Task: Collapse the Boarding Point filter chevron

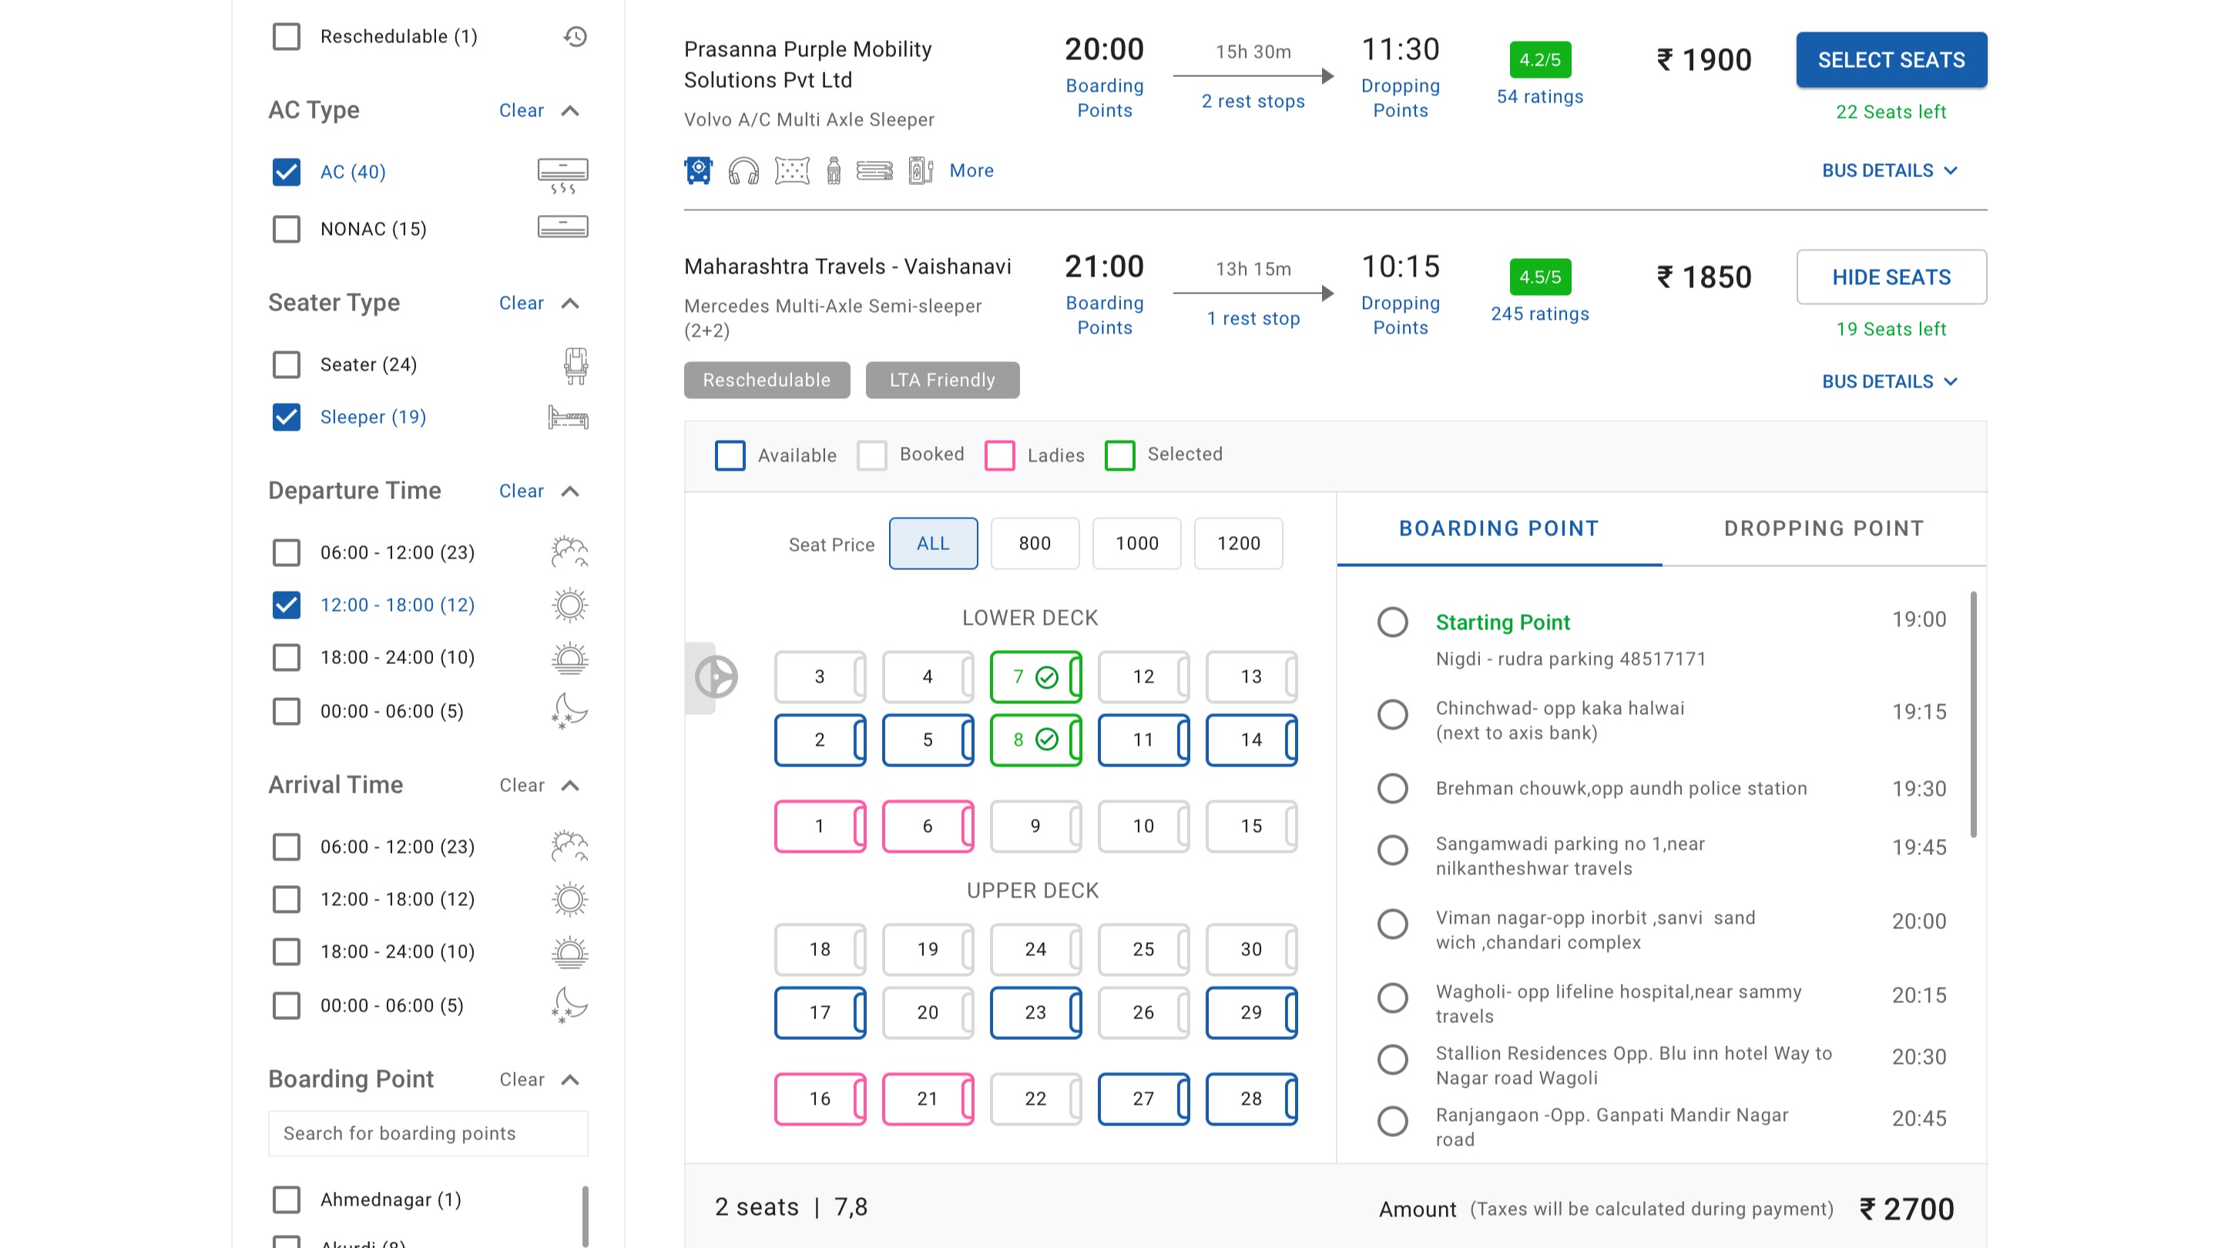Action: click(569, 1080)
